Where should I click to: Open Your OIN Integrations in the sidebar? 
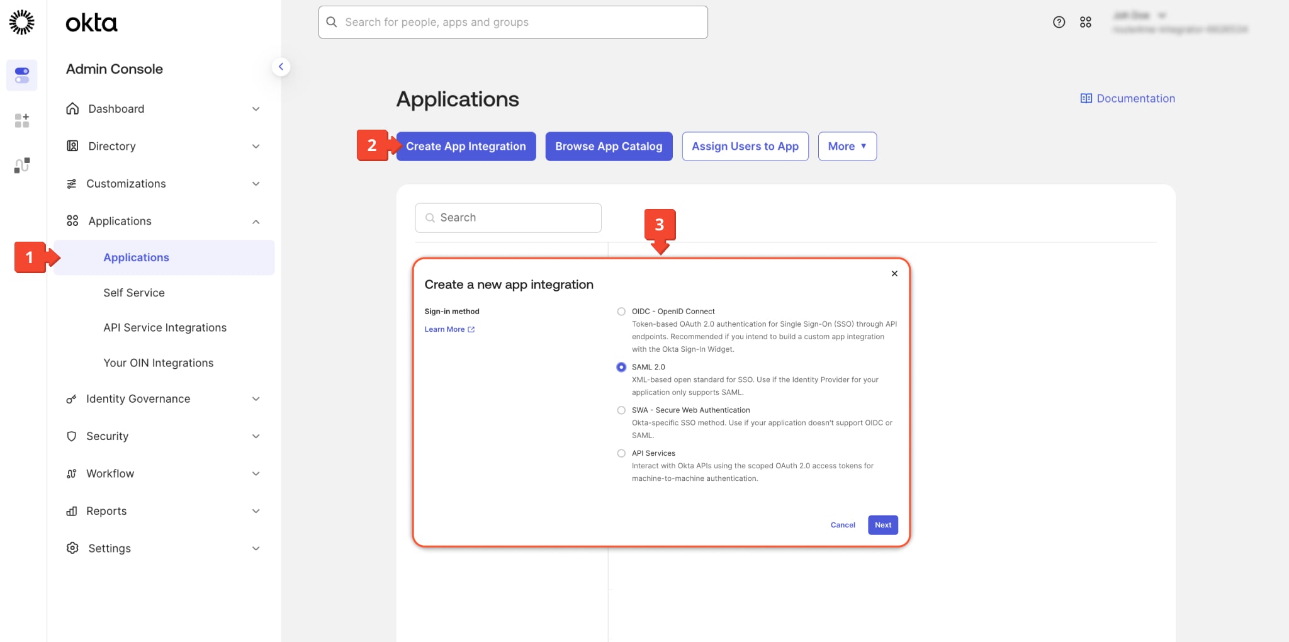tap(158, 363)
